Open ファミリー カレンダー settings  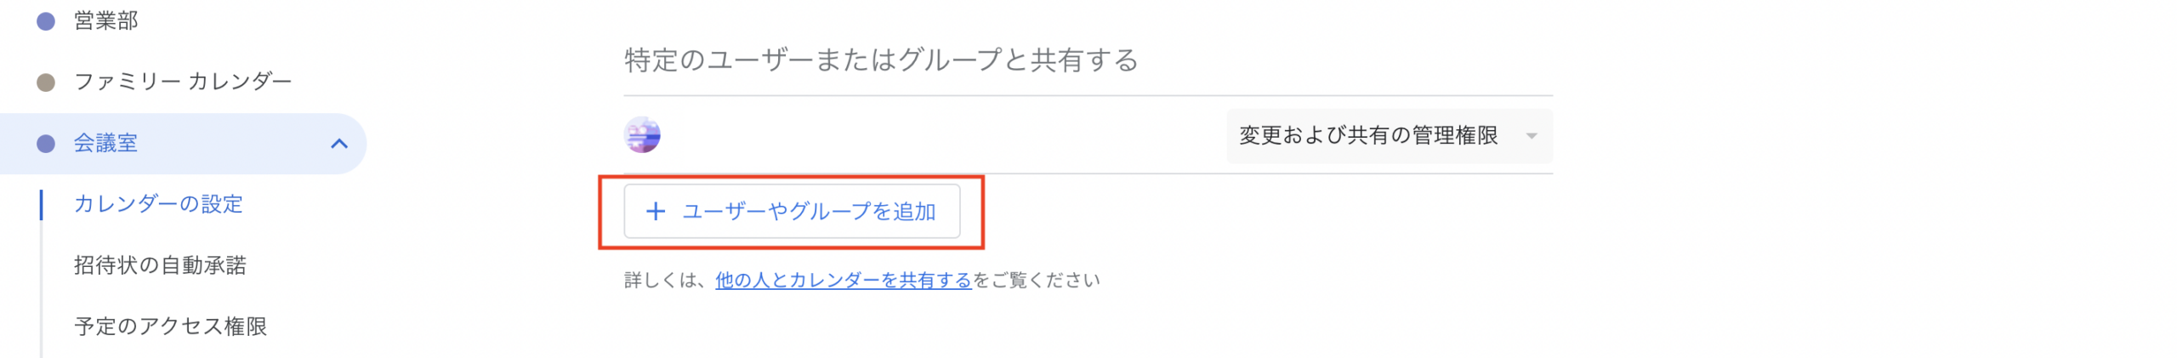183,82
